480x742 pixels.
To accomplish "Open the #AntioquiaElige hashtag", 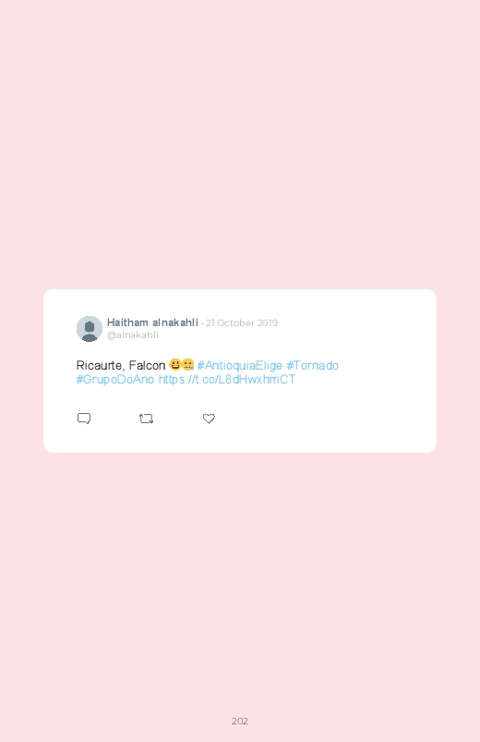I will click(x=239, y=365).
